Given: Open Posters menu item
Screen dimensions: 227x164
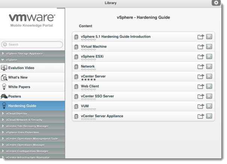Looking at the screenshot, I should [x=32, y=96].
